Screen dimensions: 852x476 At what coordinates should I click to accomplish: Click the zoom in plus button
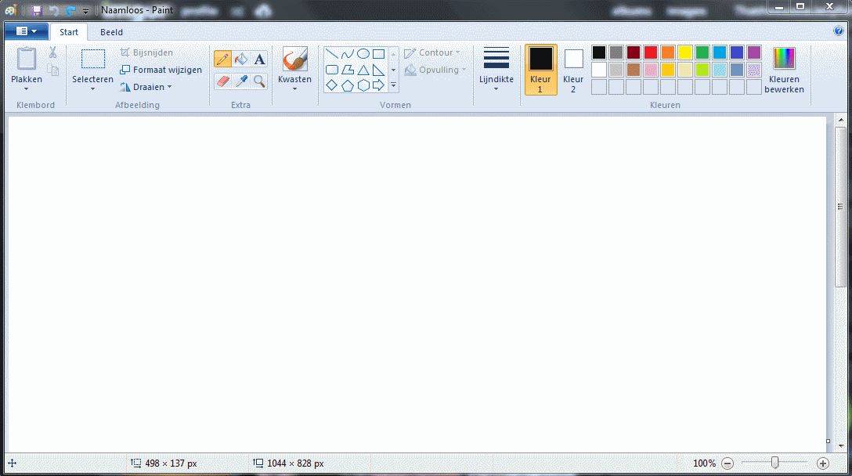(823, 463)
